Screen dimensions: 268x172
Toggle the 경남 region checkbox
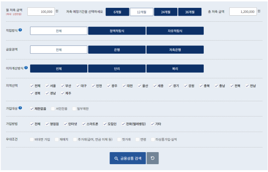[47, 93]
